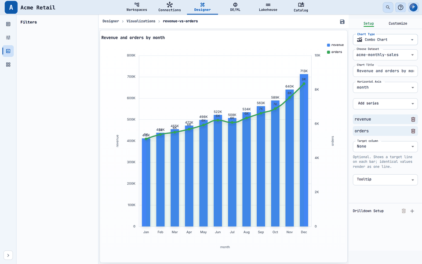The height and width of the screenshot is (264, 422).
Task: Select the Designer nav item
Action: tap(202, 7)
